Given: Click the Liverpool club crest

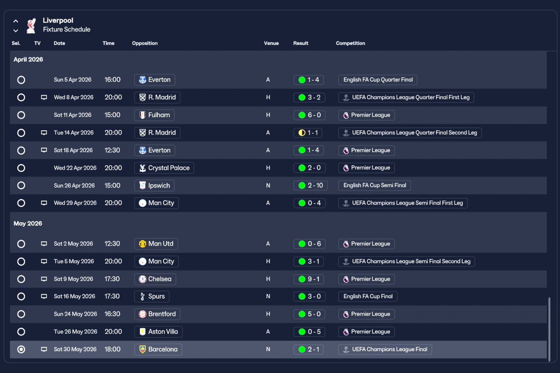Looking at the screenshot, I should click(x=31, y=25).
